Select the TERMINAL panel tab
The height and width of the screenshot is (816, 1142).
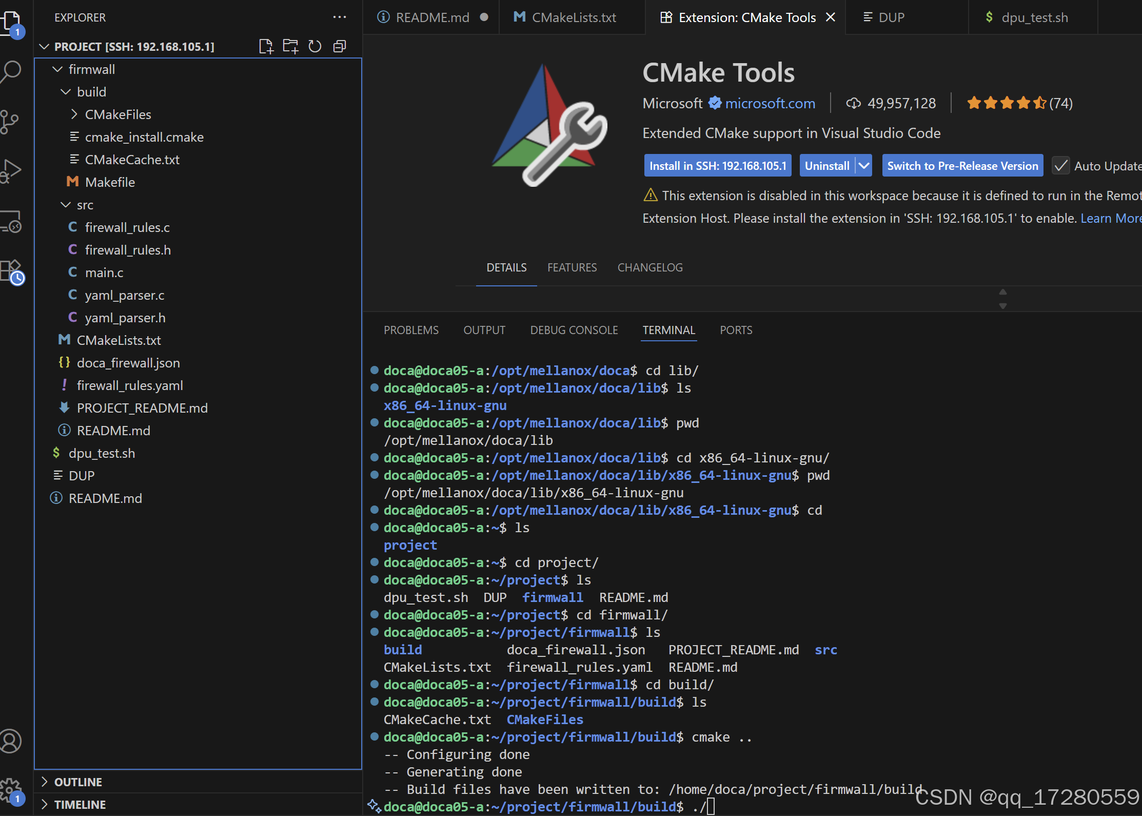click(x=669, y=330)
